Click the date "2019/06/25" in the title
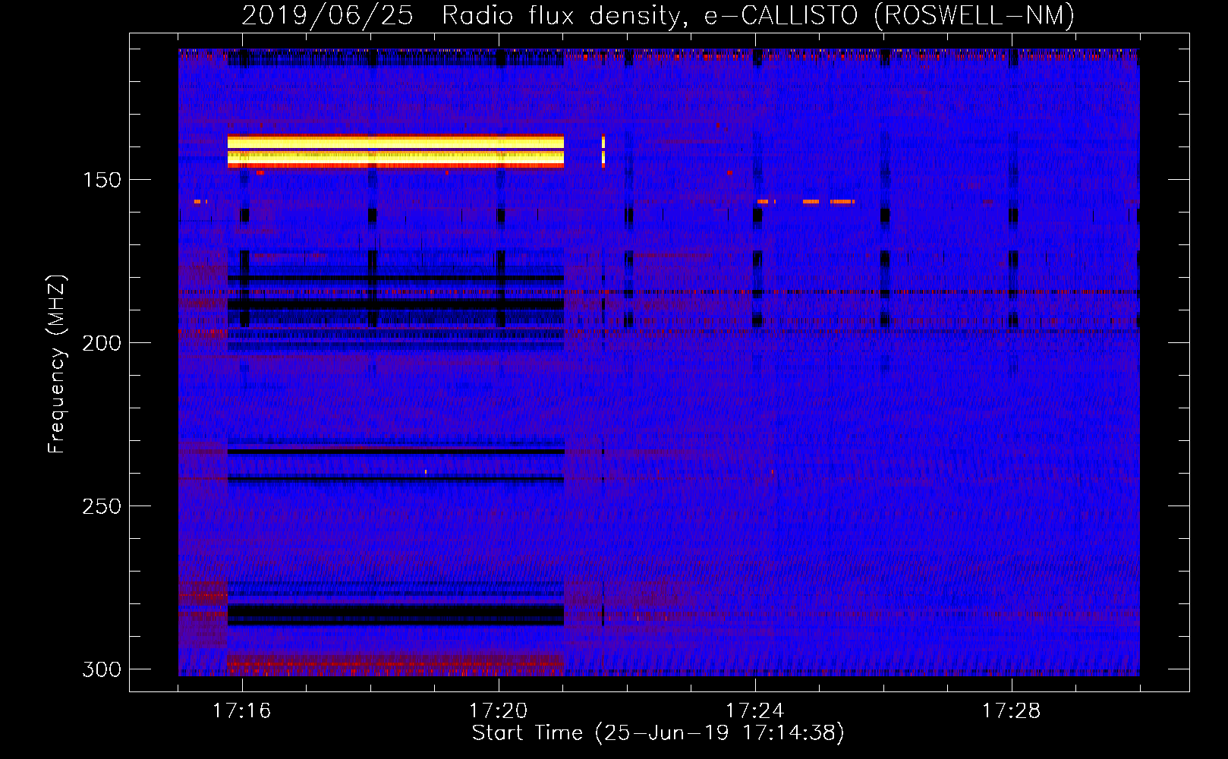The height and width of the screenshot is (759, 1228). (327, 16)
